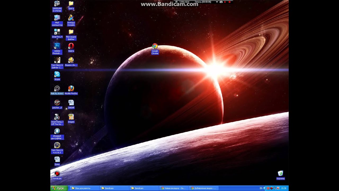Select Tom Clancy's Splinter Cell shortcut

click(57, 63)
